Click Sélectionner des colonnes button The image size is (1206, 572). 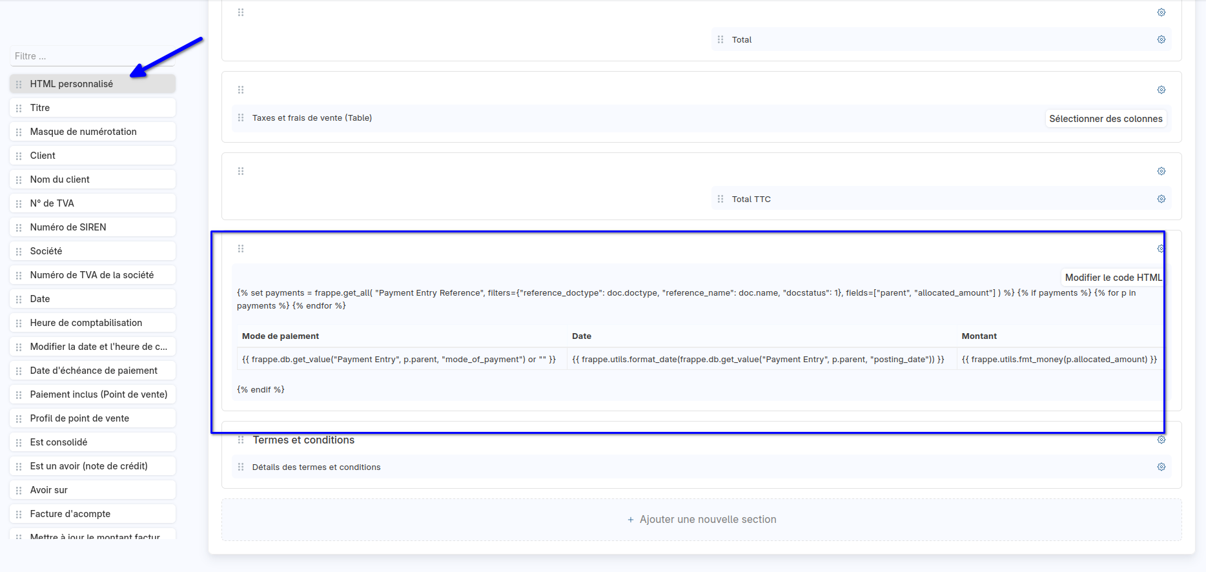tap(1105, 119)
